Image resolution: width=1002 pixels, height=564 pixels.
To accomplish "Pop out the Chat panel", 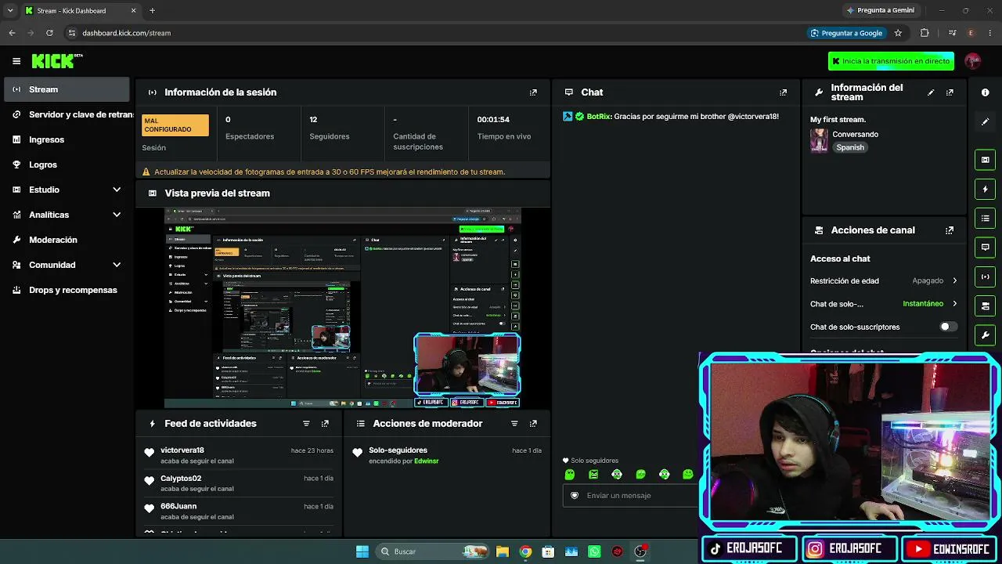I will pyautogui.click(x=783, y=92).
